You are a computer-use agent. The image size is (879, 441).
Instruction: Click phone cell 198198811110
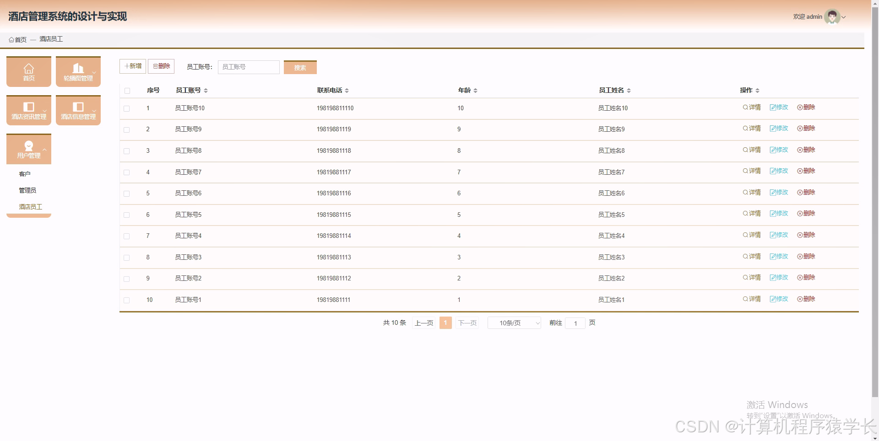pos(335,108)
